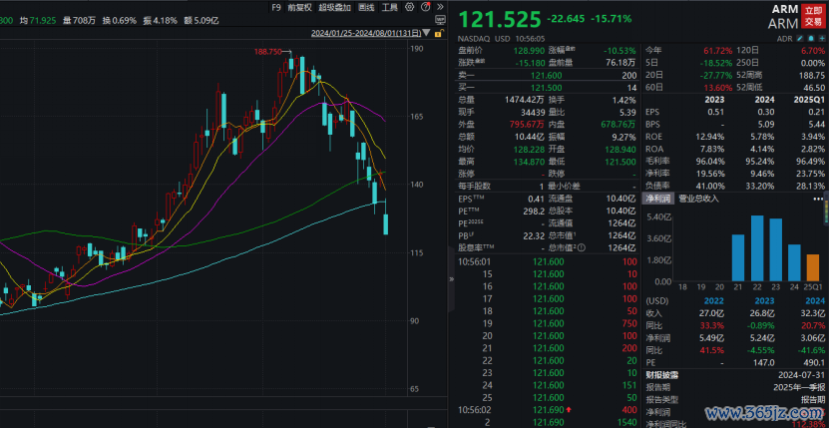This screenshot has width=829, height=428.
Task: Click the orange 25Q1 profit bar
Action: (x=813, y=267)
